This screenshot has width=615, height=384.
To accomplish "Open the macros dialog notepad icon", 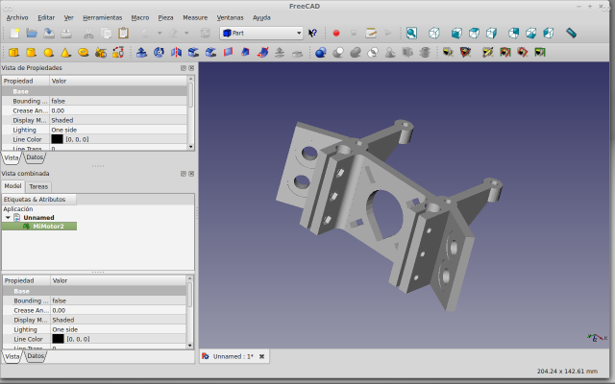I will click(371, 34).
